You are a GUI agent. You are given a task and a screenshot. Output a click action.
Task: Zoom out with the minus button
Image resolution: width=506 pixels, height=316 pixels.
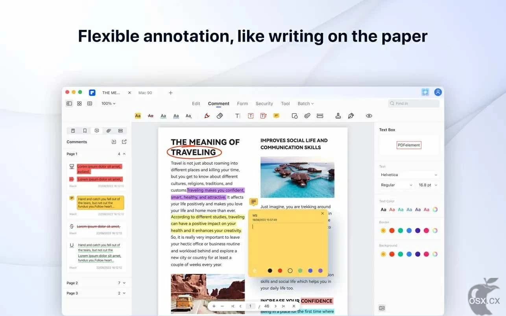222,306
